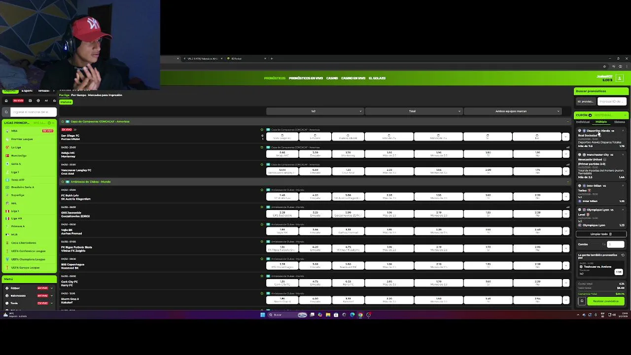Switch to the Sistema coupon tab

619,122
